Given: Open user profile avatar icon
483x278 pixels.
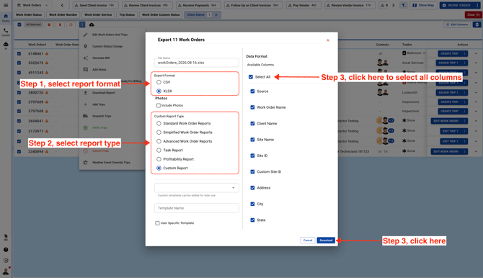Looking at the screenshot, I should [6, 272].
